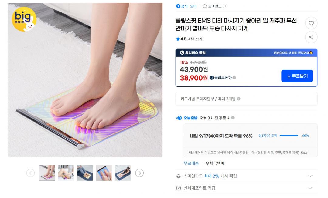Click the 유니버스 클럽 membership banner
This screenshot has width=328, height=198.
246,53
